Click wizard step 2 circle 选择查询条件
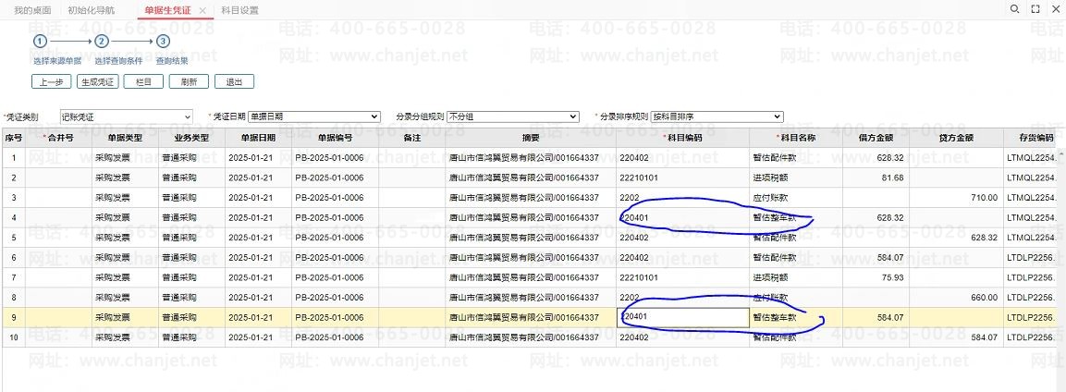This screenshot has height=392, width=1066. (x=102, y=42)
